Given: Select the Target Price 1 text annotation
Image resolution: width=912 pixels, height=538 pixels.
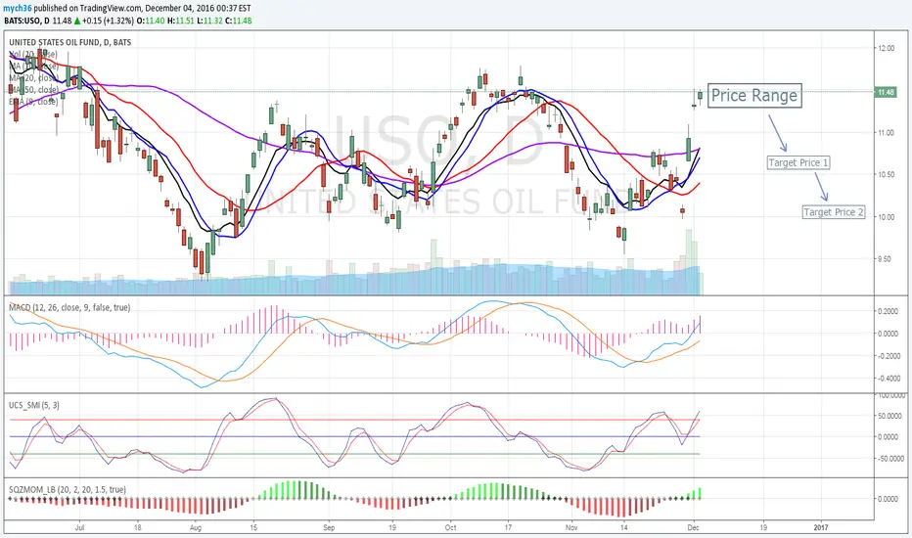Looking at the screenshot, I should [x=798, y=162].
